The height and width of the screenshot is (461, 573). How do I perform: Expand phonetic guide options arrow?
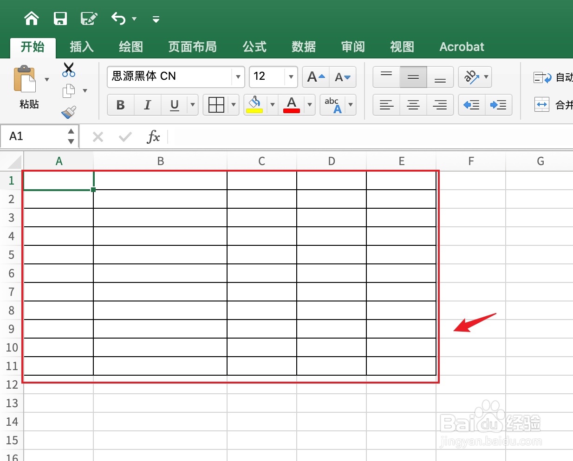[351, 105]
